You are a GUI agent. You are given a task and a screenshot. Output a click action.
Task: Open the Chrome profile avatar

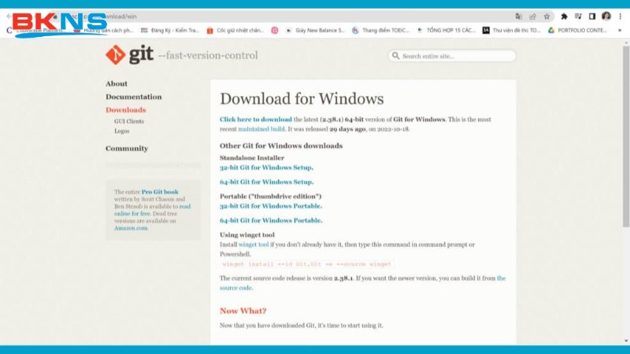point(606,16)
